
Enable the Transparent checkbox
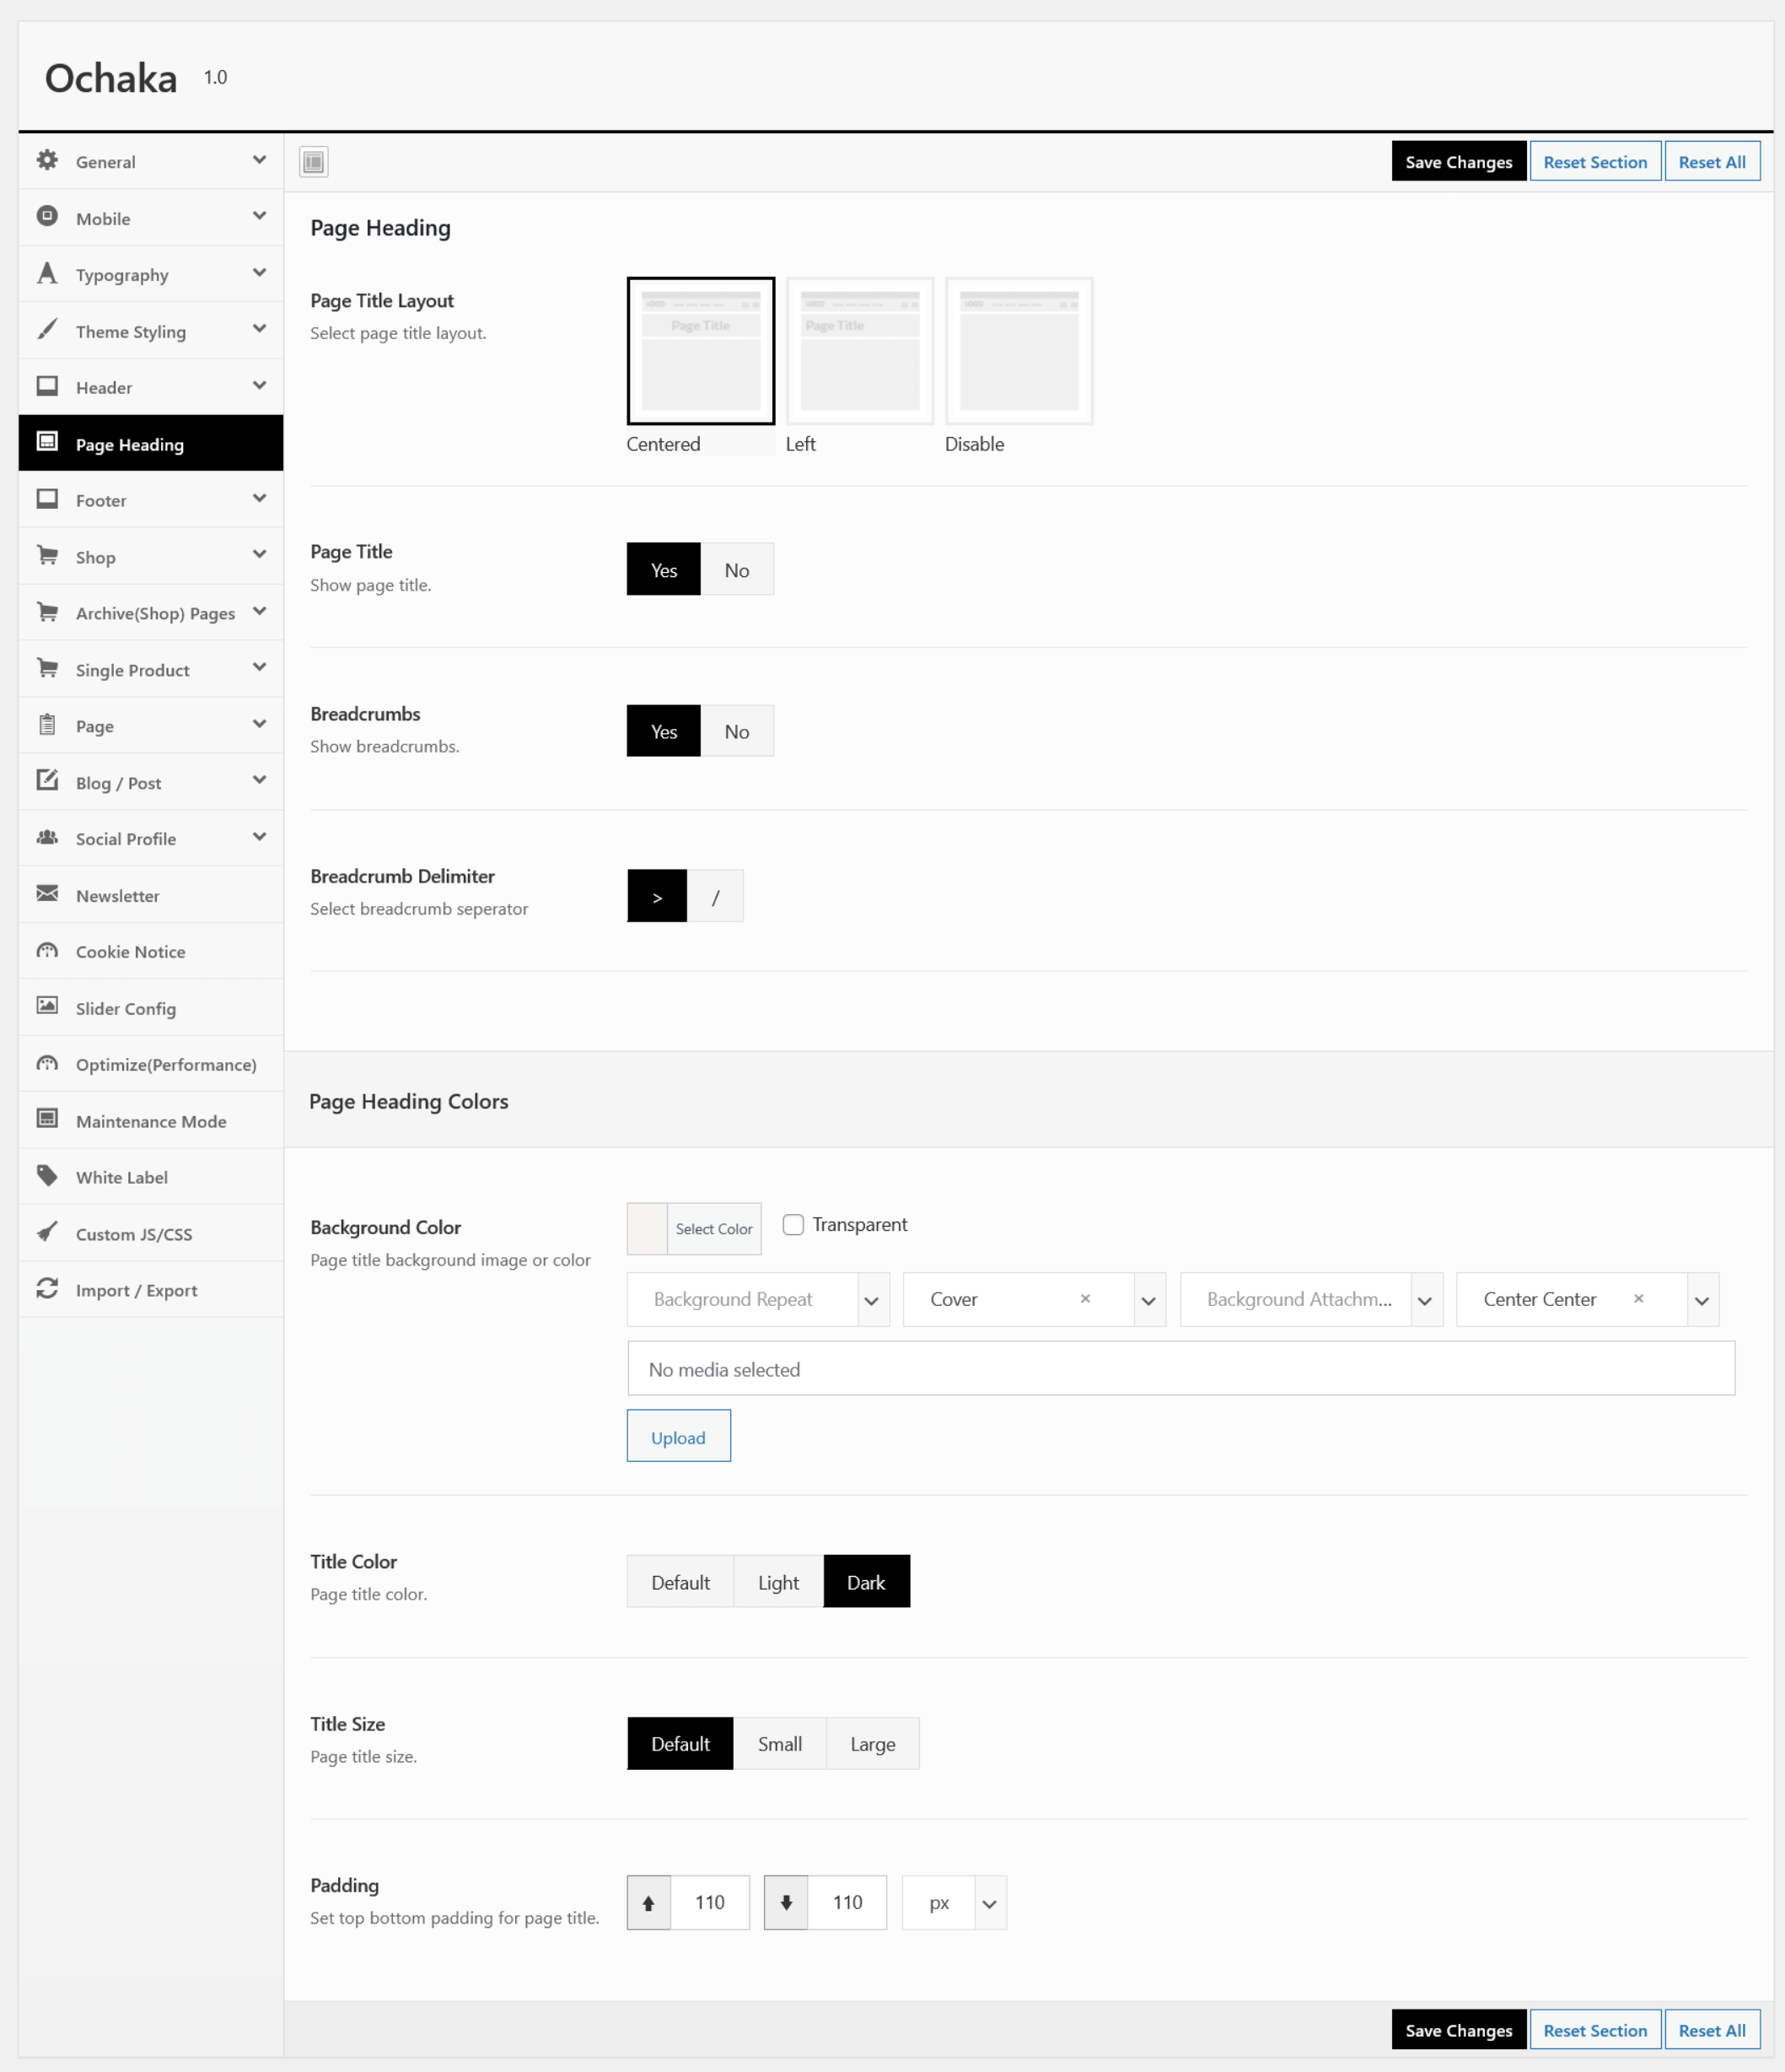click(793, 1225)
